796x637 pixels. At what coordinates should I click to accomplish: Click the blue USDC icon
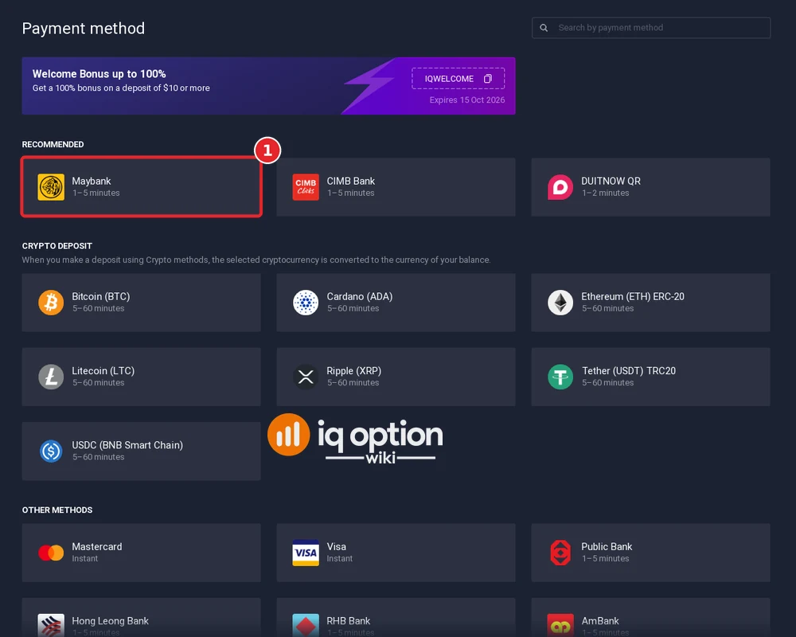click(51, 451)
